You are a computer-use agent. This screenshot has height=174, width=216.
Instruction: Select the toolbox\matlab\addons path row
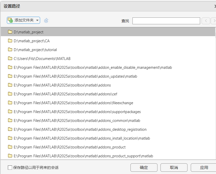[108, 85]
